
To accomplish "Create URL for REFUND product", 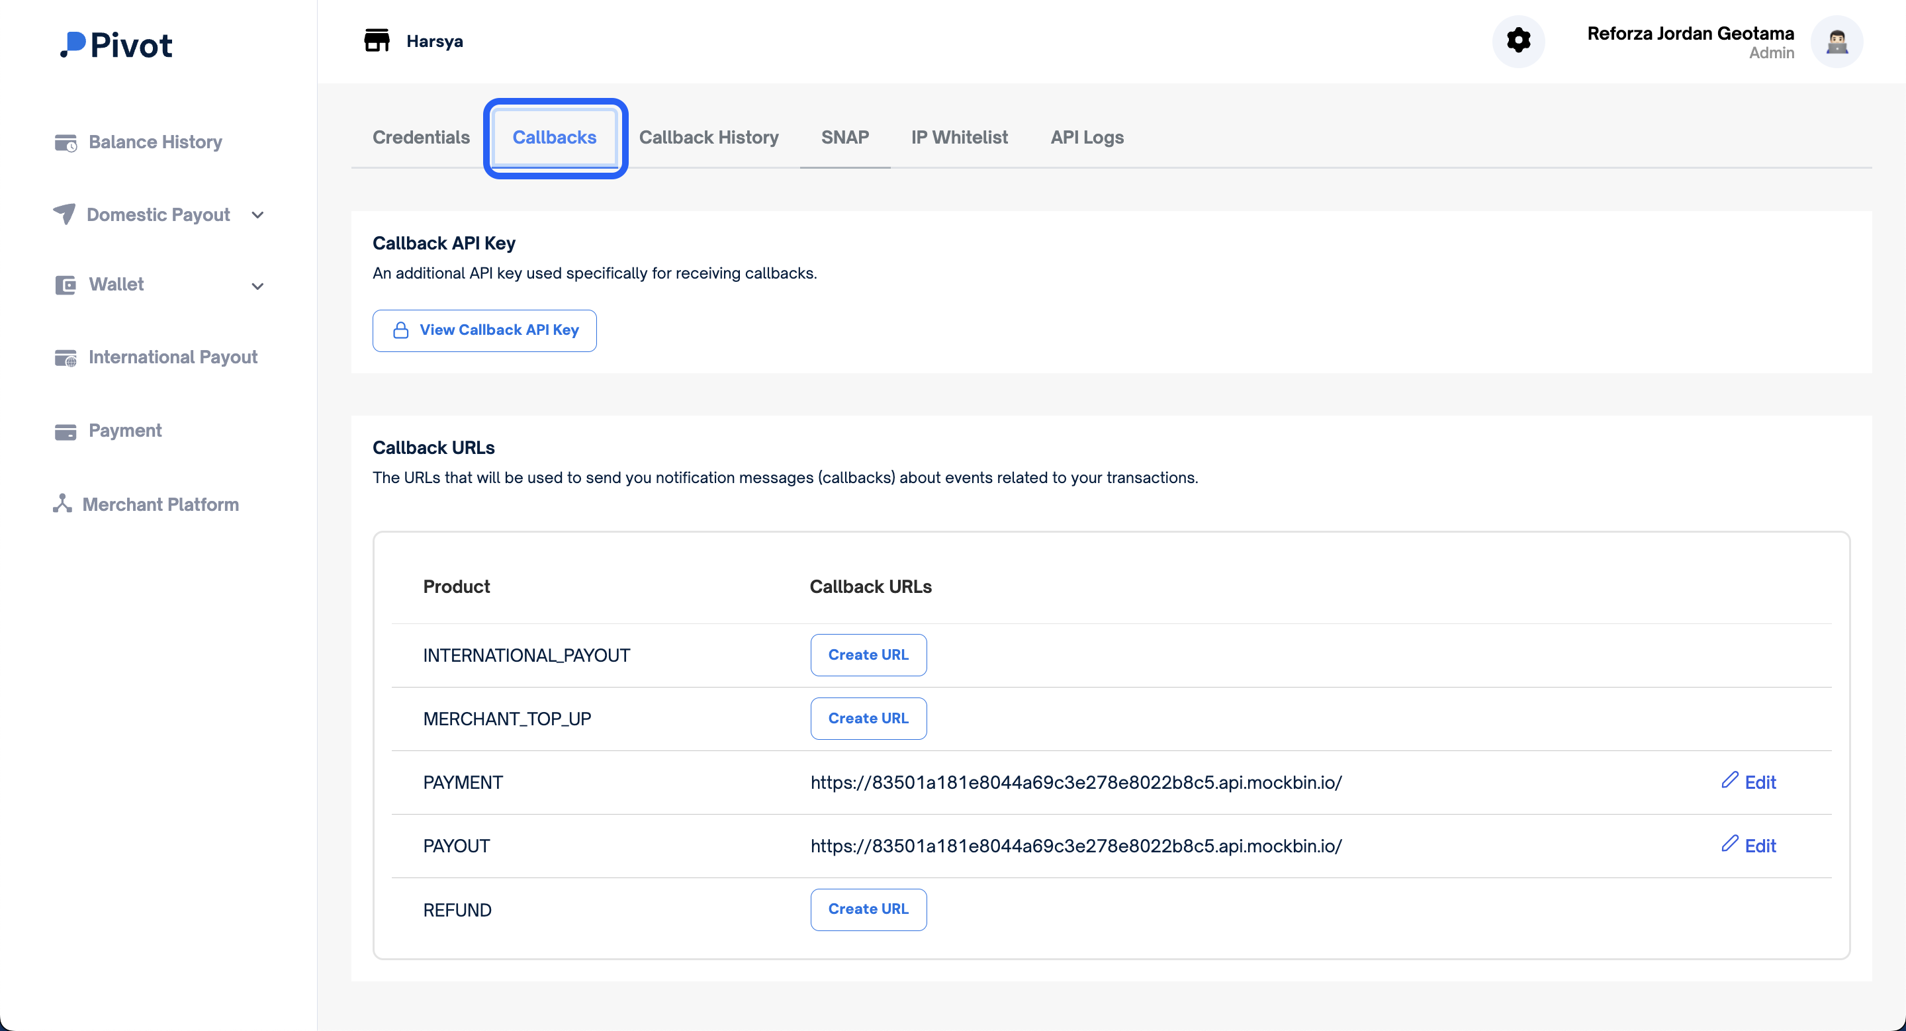I will pyautogui.click(x=868, y=909).
